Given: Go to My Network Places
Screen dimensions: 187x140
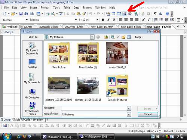Looking at the screenshot, I should (x=32, y=109).
